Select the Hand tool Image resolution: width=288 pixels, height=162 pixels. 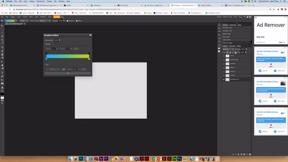click(2, 87)
